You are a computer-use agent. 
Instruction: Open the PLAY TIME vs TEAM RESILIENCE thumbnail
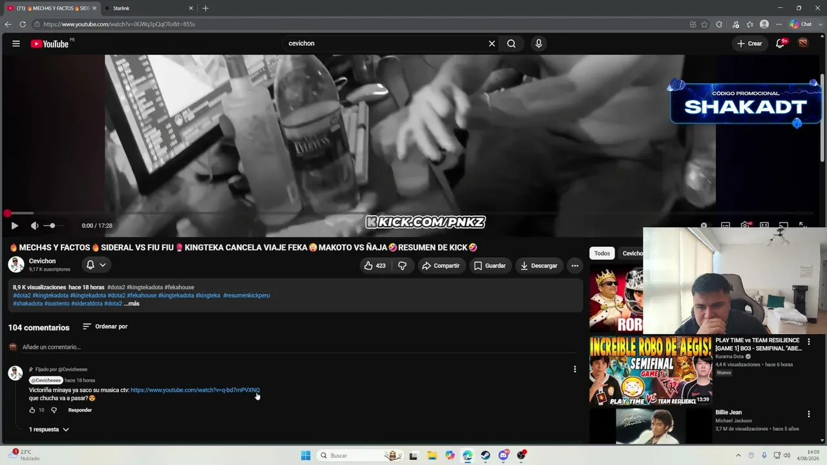tap(651, 371)
